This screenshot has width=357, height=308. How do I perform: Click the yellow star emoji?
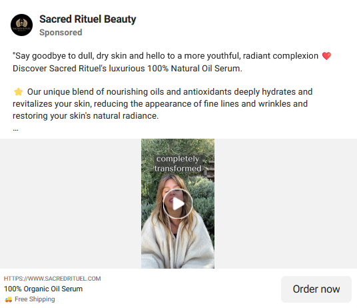click(18, 92)
